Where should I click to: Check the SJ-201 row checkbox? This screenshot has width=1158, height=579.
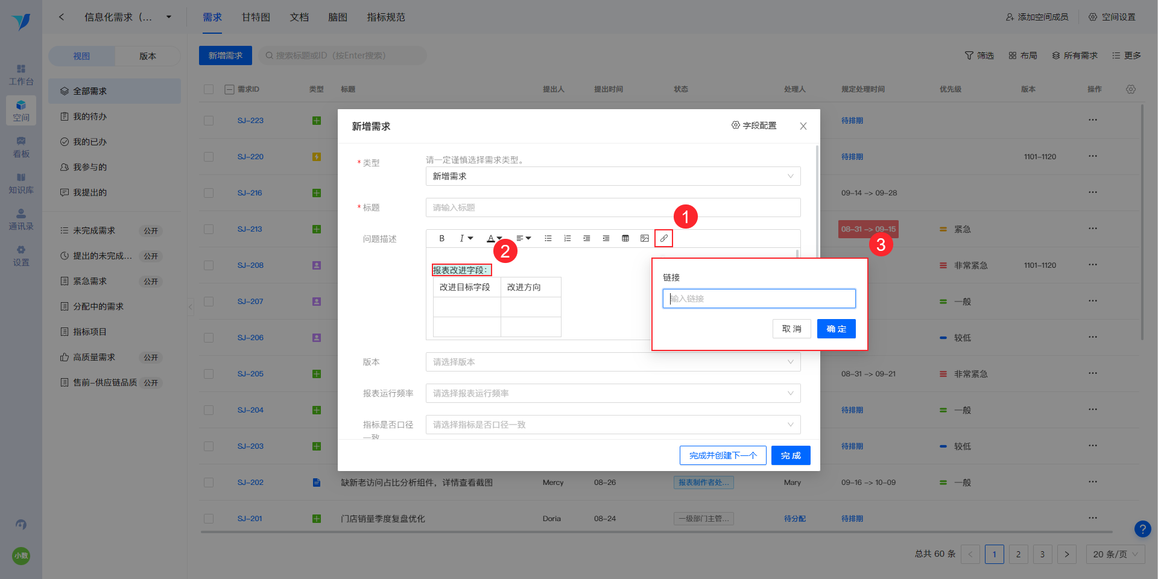click(209, 519)
